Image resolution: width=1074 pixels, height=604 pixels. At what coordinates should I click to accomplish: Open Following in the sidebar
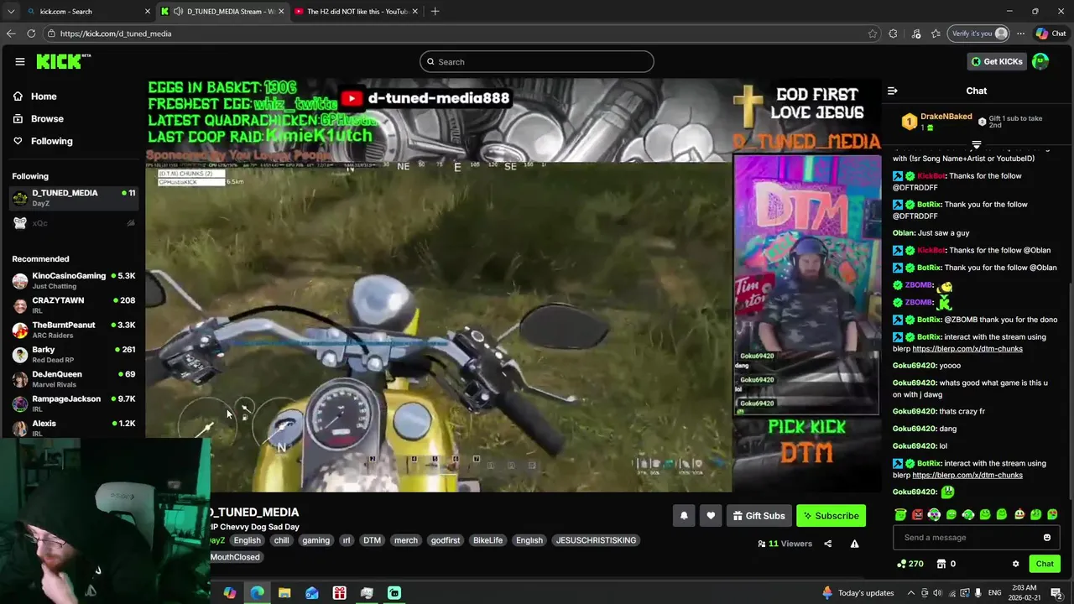point(43,141)
